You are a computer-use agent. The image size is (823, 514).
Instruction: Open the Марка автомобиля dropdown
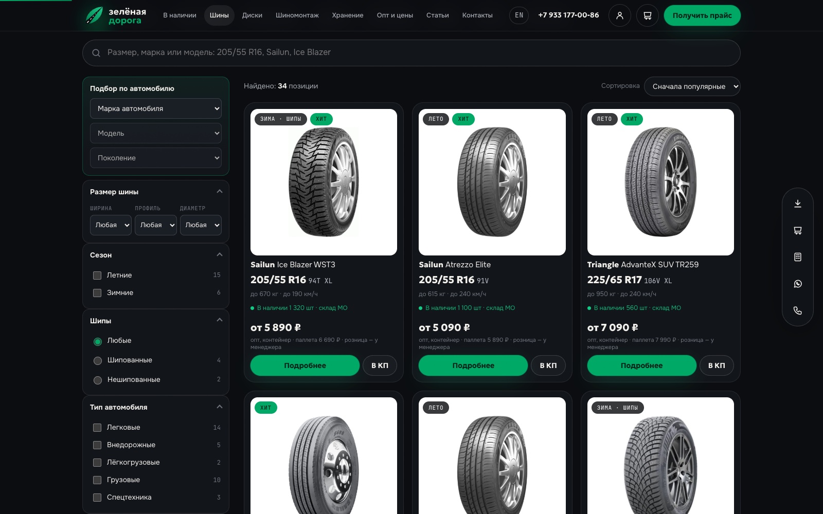tap(156, 108)
